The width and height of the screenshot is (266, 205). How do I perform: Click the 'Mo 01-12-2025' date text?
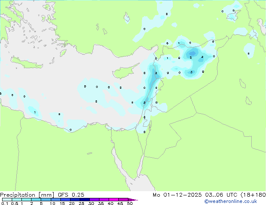coord(177,195)
